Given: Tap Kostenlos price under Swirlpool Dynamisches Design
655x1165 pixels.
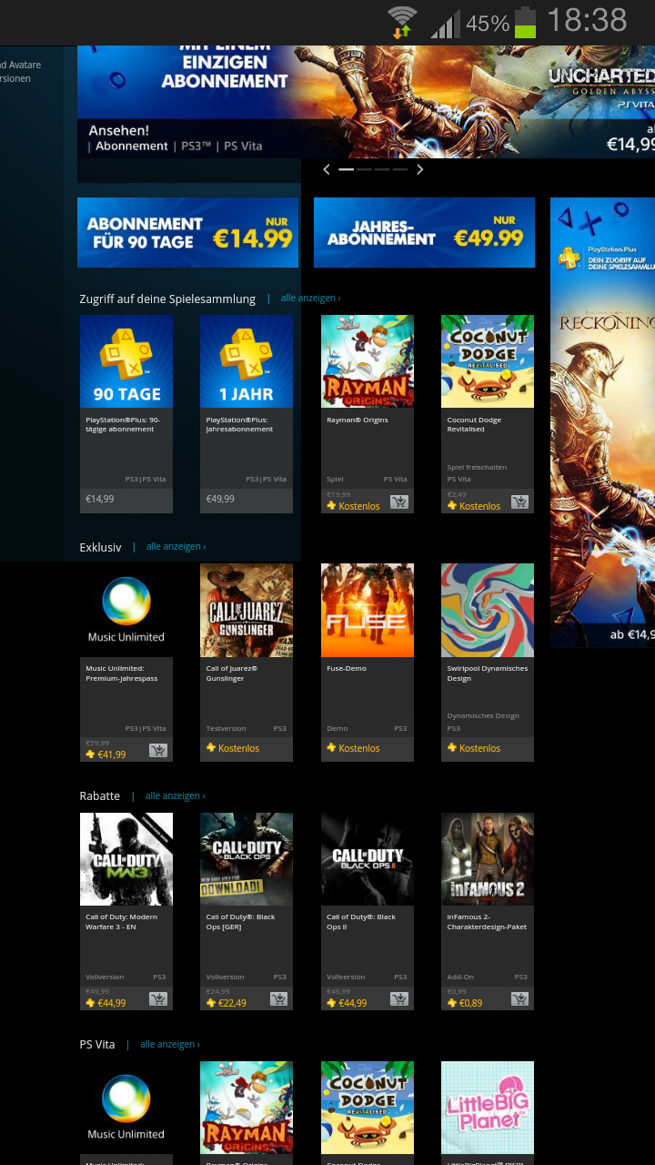Looking at the screenshot, I should (x=479, y=748).
